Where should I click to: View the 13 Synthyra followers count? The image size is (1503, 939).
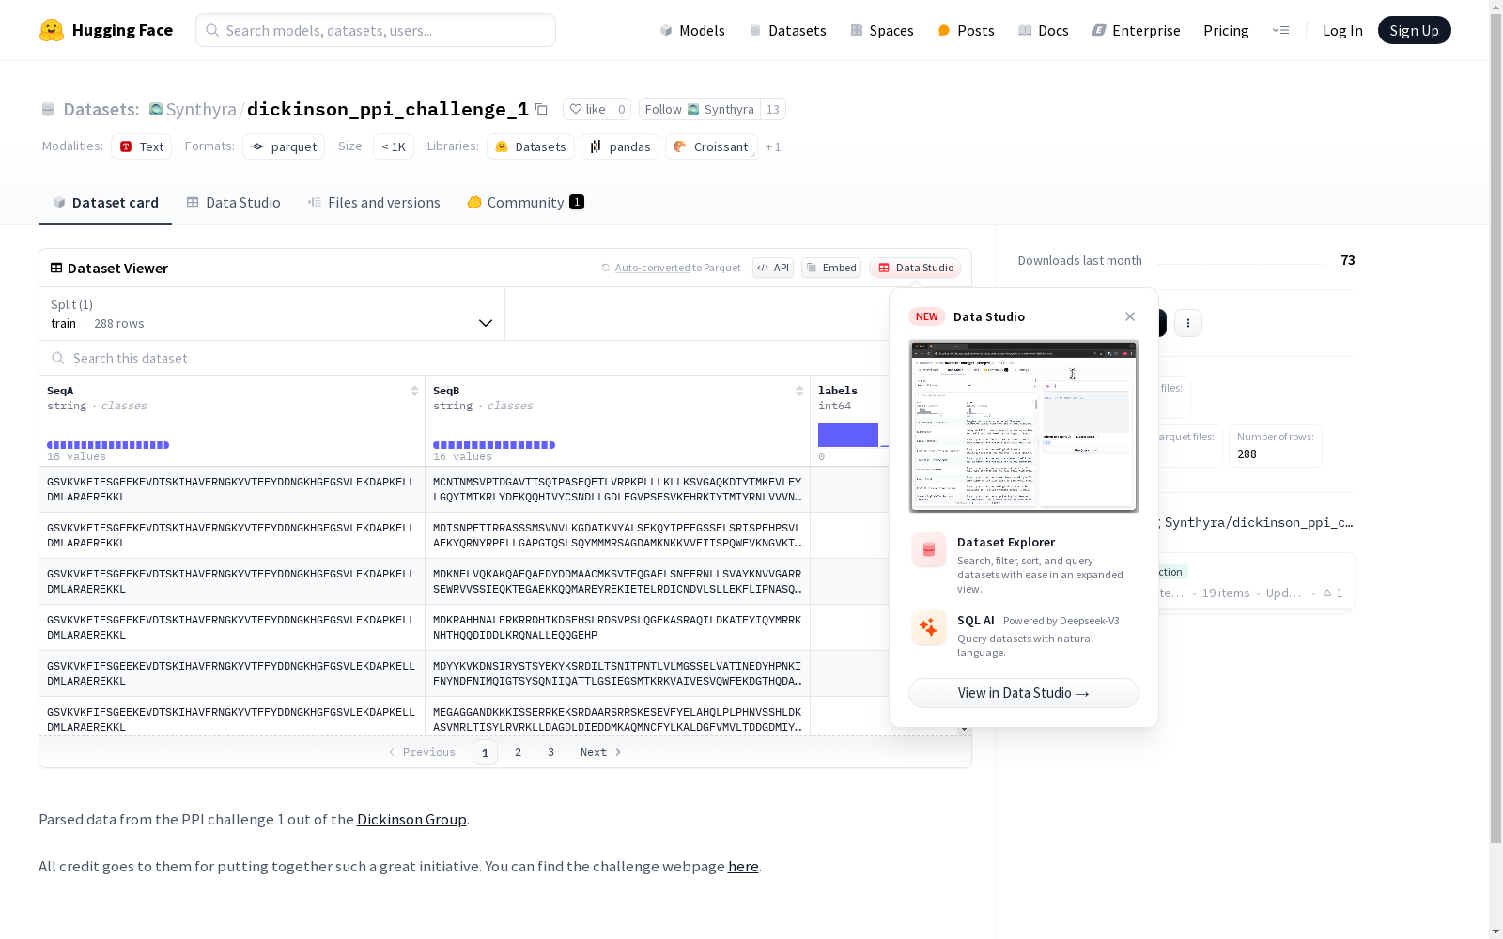click(x=773, y=109)
